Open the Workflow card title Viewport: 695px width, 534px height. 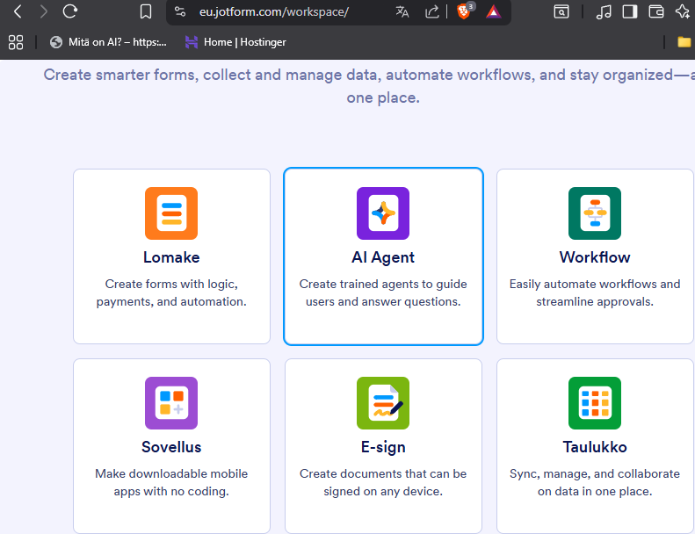595,257
